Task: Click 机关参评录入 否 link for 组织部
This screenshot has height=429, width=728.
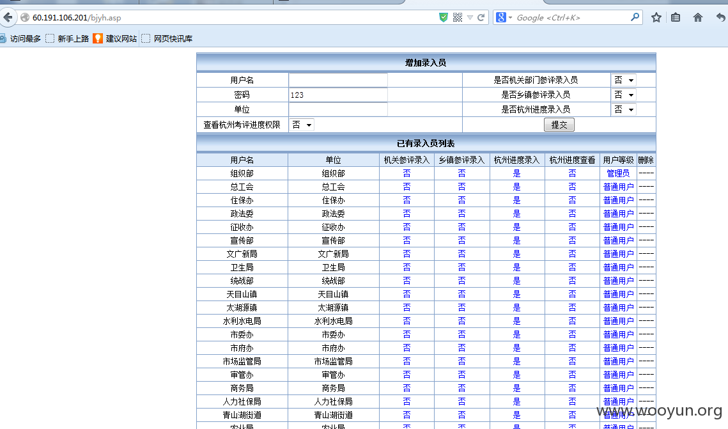Action: [407, 173]
